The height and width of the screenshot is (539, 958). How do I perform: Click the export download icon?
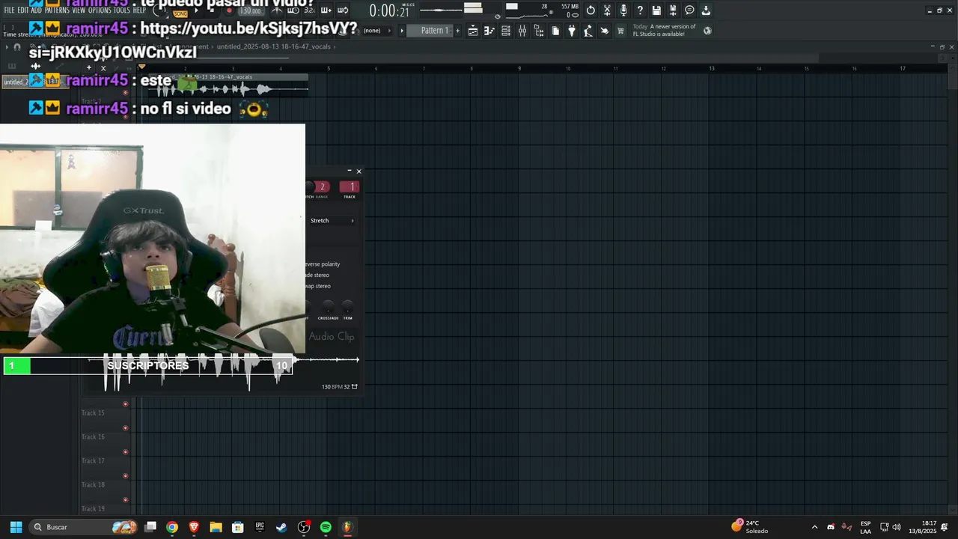(706, 10)
